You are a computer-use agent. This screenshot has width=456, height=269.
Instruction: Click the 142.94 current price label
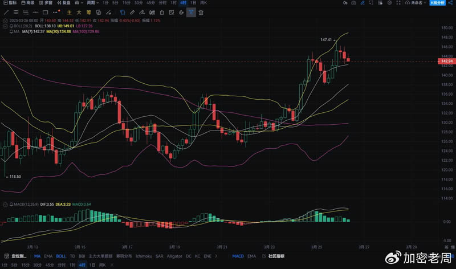click(446, 61)
